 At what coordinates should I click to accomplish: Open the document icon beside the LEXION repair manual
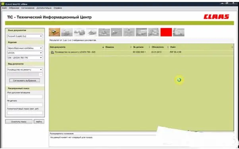(x=52, y=52)
